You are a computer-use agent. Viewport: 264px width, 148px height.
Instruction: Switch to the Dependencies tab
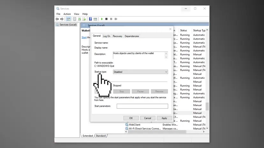pos(132,36)
